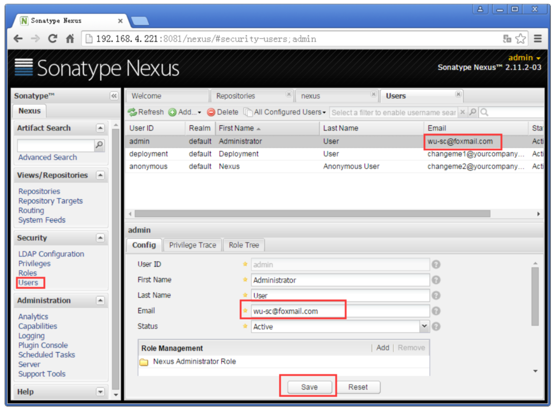Close the nexus tab

coord(374,94)
